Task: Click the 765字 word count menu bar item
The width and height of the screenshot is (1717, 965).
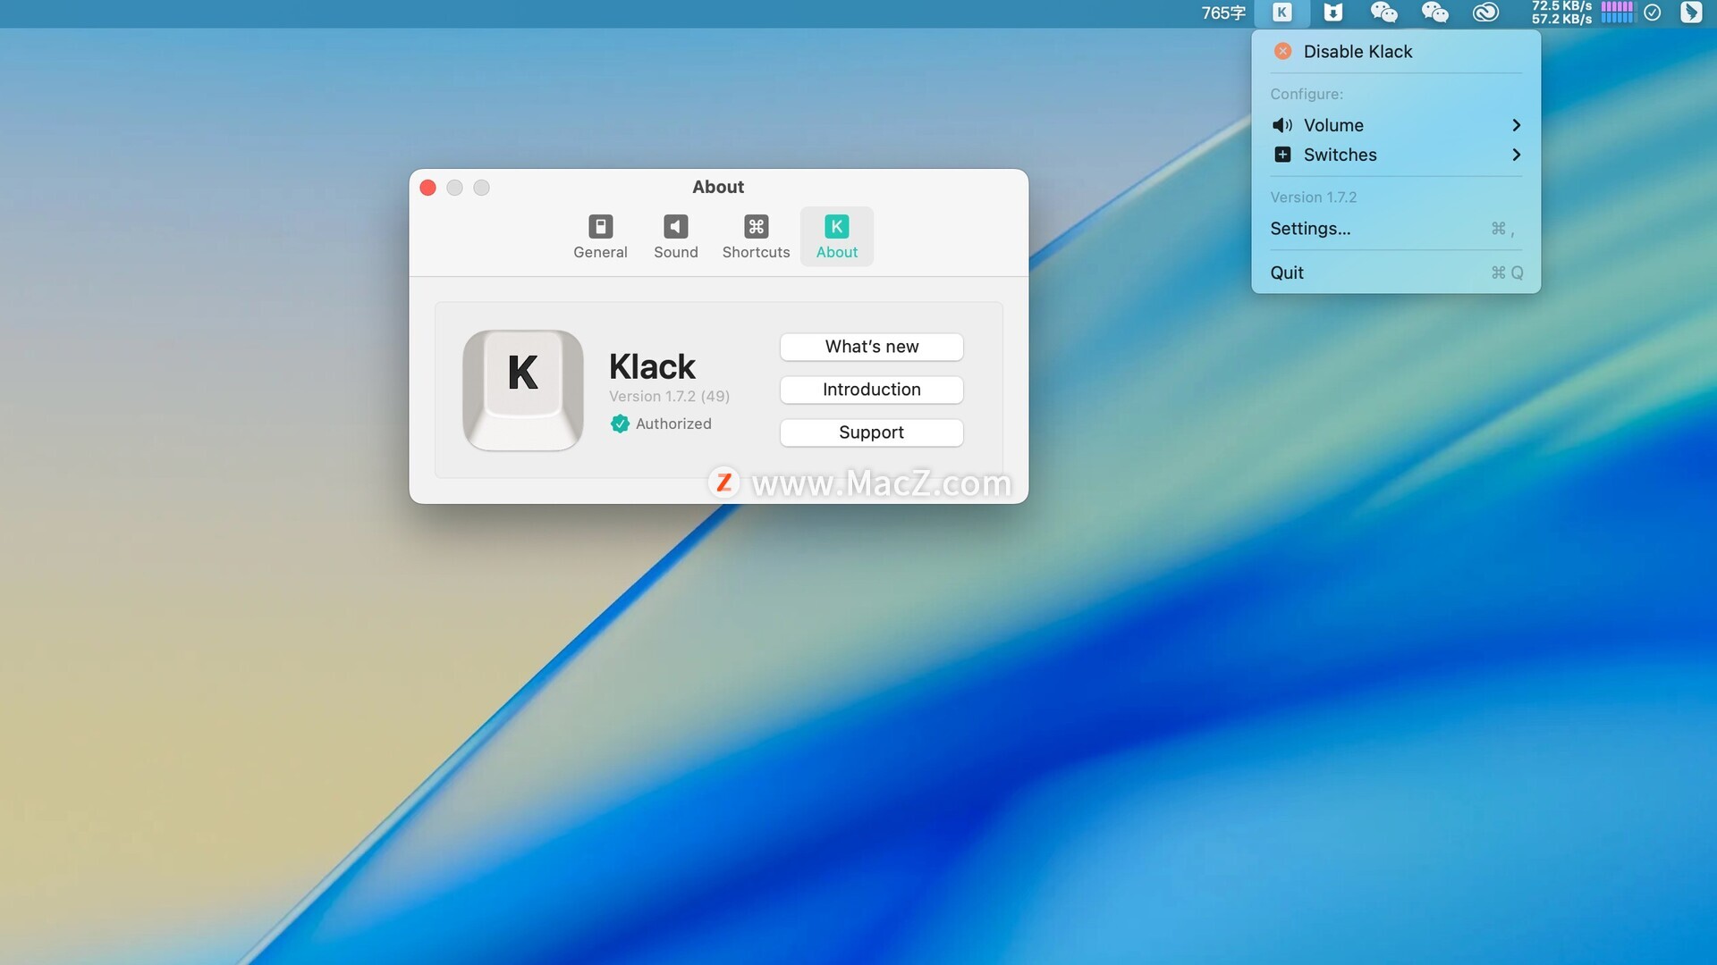Action: coord(1222,13)
